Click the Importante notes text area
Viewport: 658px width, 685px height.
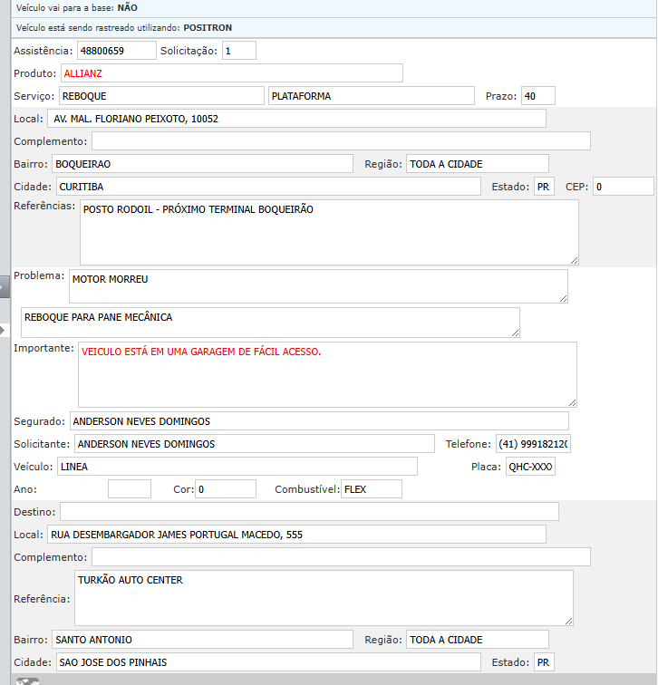point(326,374)
